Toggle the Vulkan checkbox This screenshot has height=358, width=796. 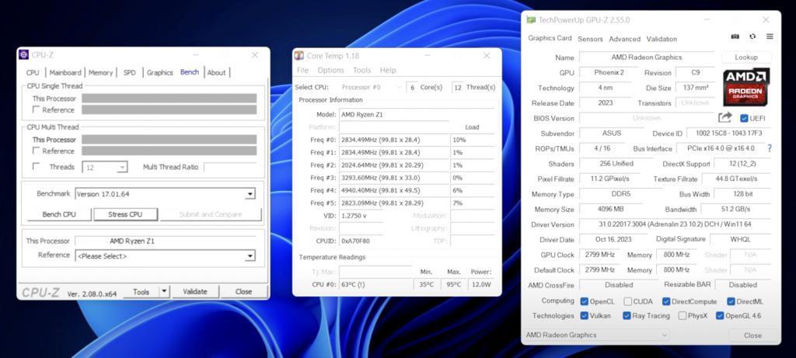[585, 315]
